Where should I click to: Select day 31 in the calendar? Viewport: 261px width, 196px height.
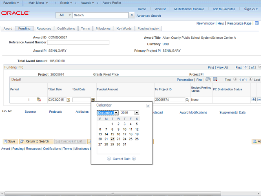click(x=124, y=144)
